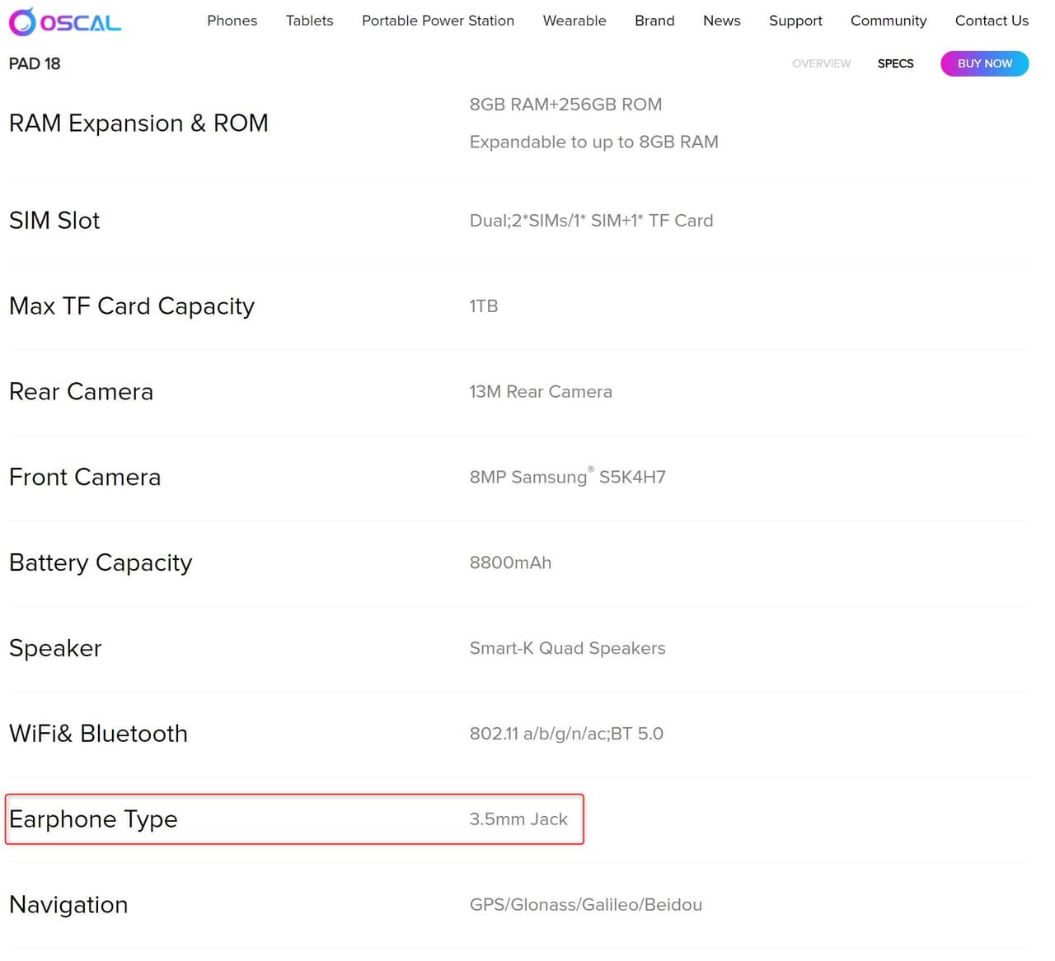The image size is (1055, 961).
Task: Open the Contact Us page
Action: [991, 21]
